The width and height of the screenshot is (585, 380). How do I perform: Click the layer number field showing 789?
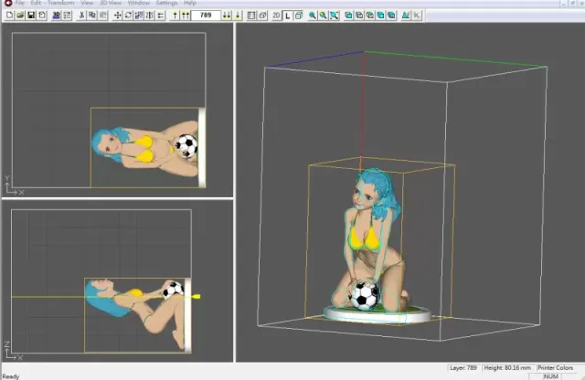(206, 16)
